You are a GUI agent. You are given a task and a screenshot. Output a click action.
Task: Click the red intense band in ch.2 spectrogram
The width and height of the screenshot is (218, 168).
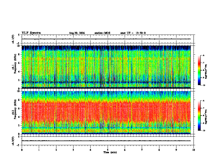(x=106, y=111)
